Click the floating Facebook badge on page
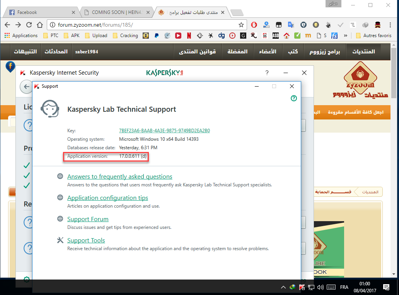Image resolution: width=399 pixels, height=295 pixels. click(10, 67)
